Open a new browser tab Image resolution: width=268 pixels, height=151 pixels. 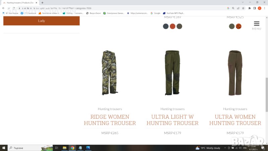42,3
